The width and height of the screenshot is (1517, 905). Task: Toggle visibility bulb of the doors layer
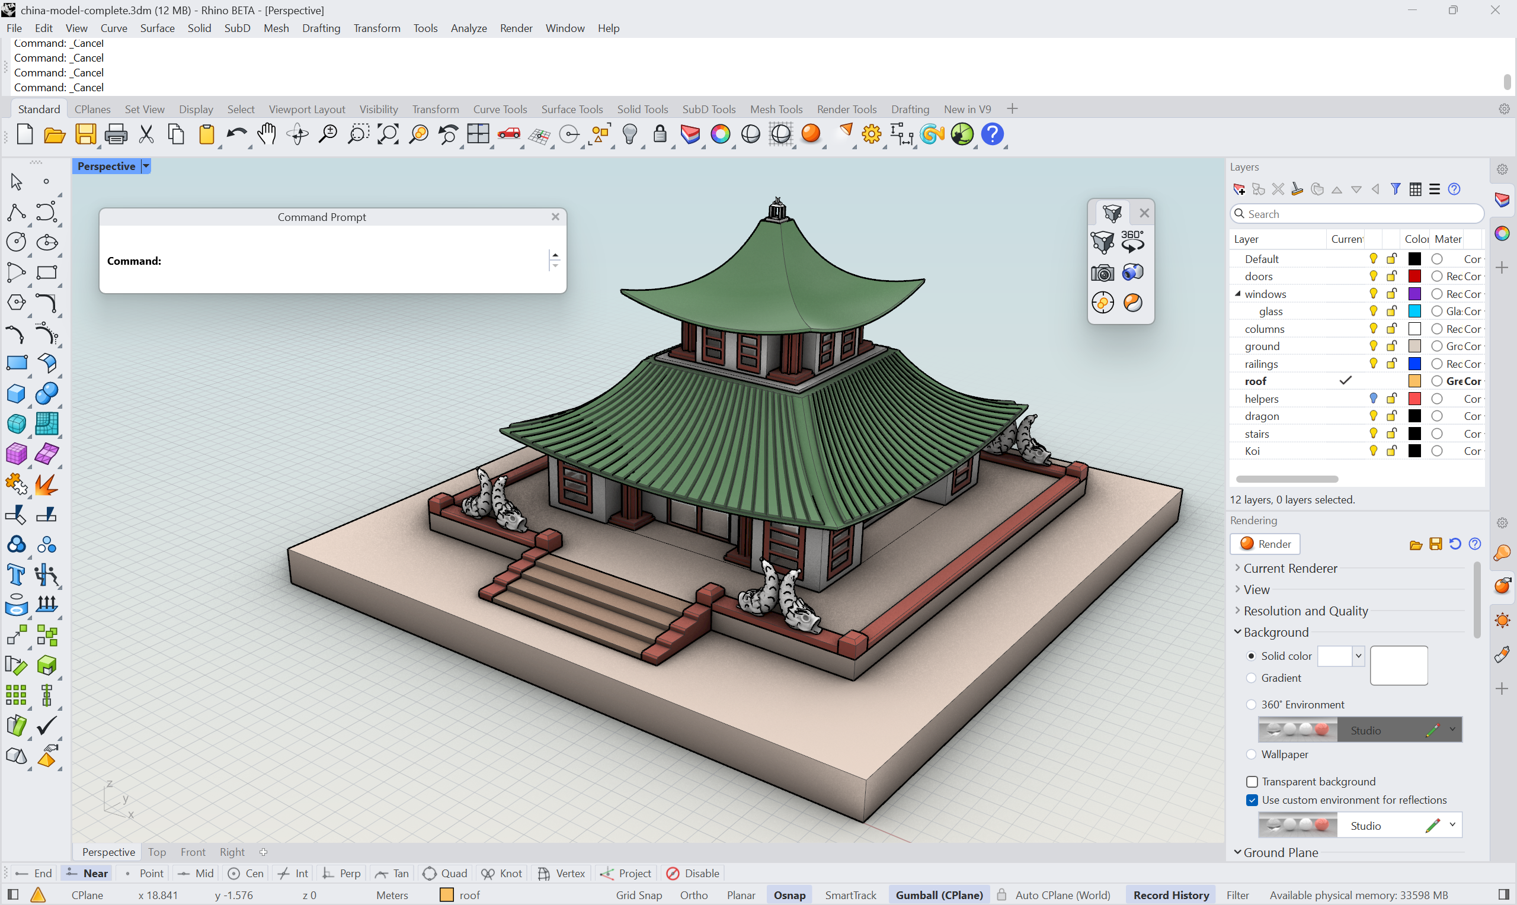(1373, 276)
